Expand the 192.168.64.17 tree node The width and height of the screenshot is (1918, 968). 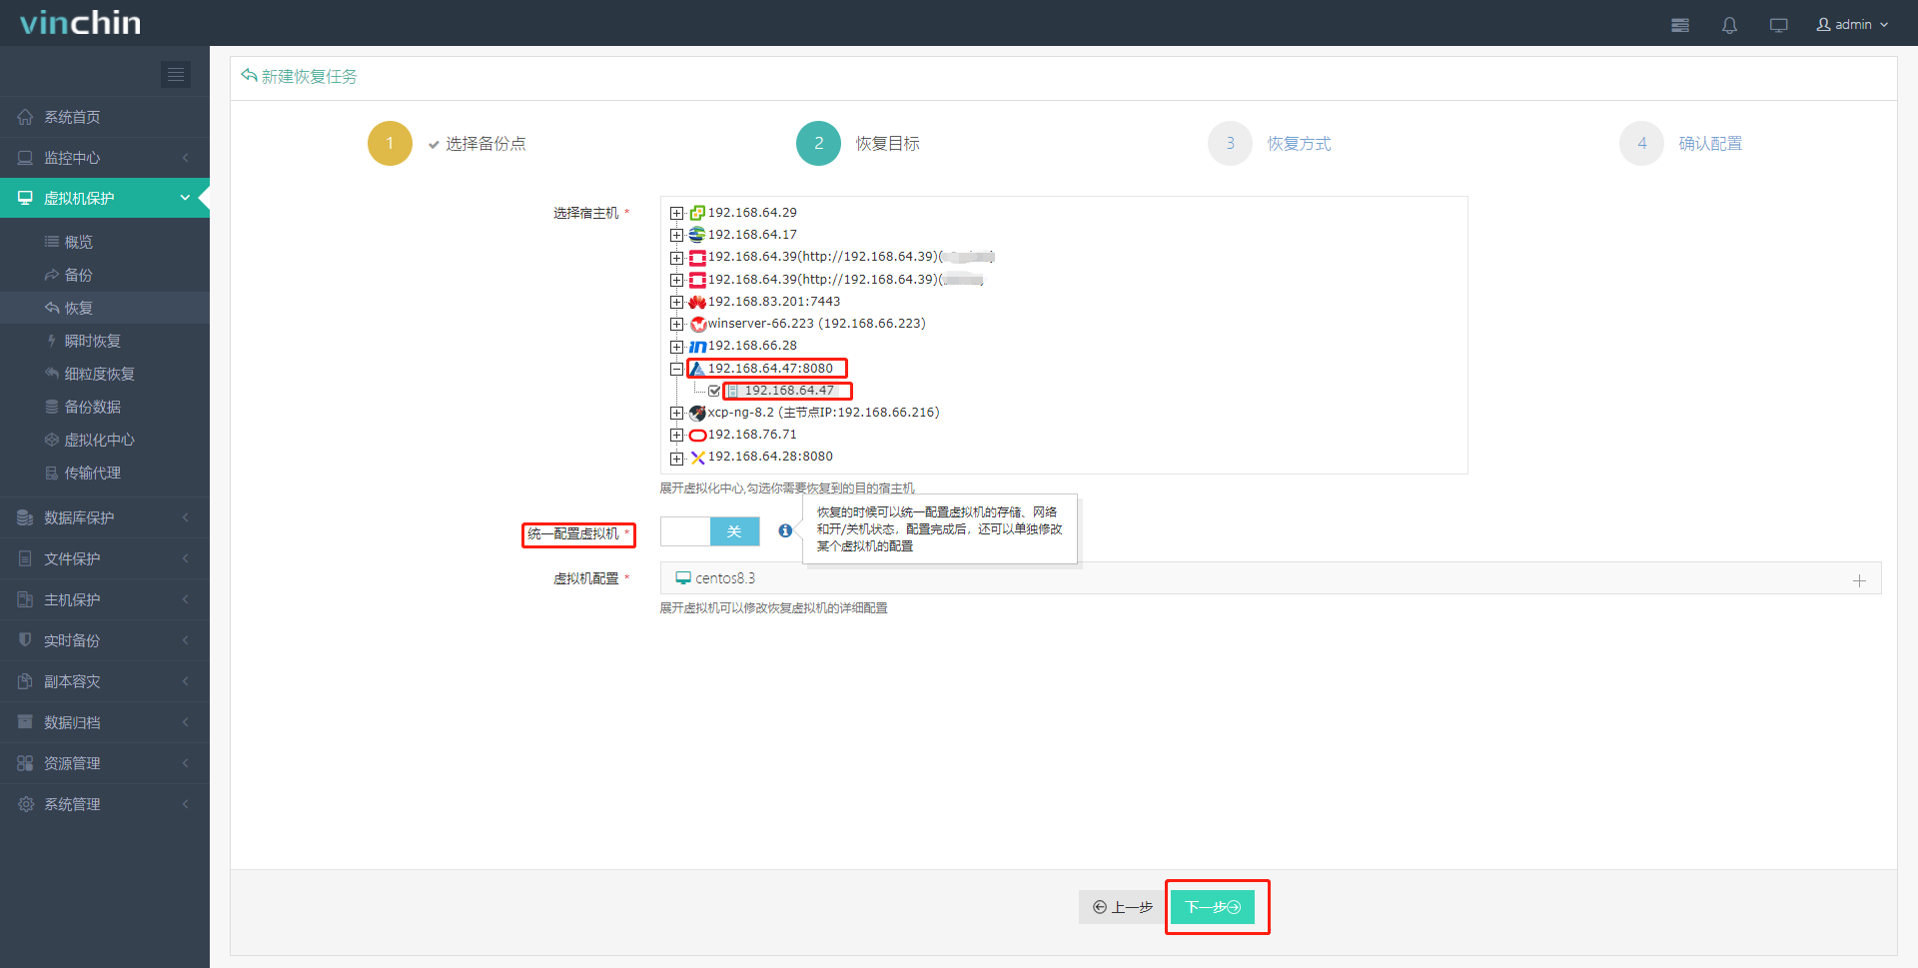click(676, 235)
